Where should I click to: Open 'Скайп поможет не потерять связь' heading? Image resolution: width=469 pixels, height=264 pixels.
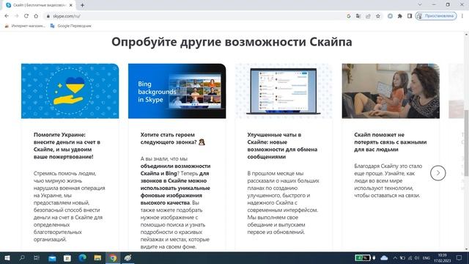pos(391,142)
